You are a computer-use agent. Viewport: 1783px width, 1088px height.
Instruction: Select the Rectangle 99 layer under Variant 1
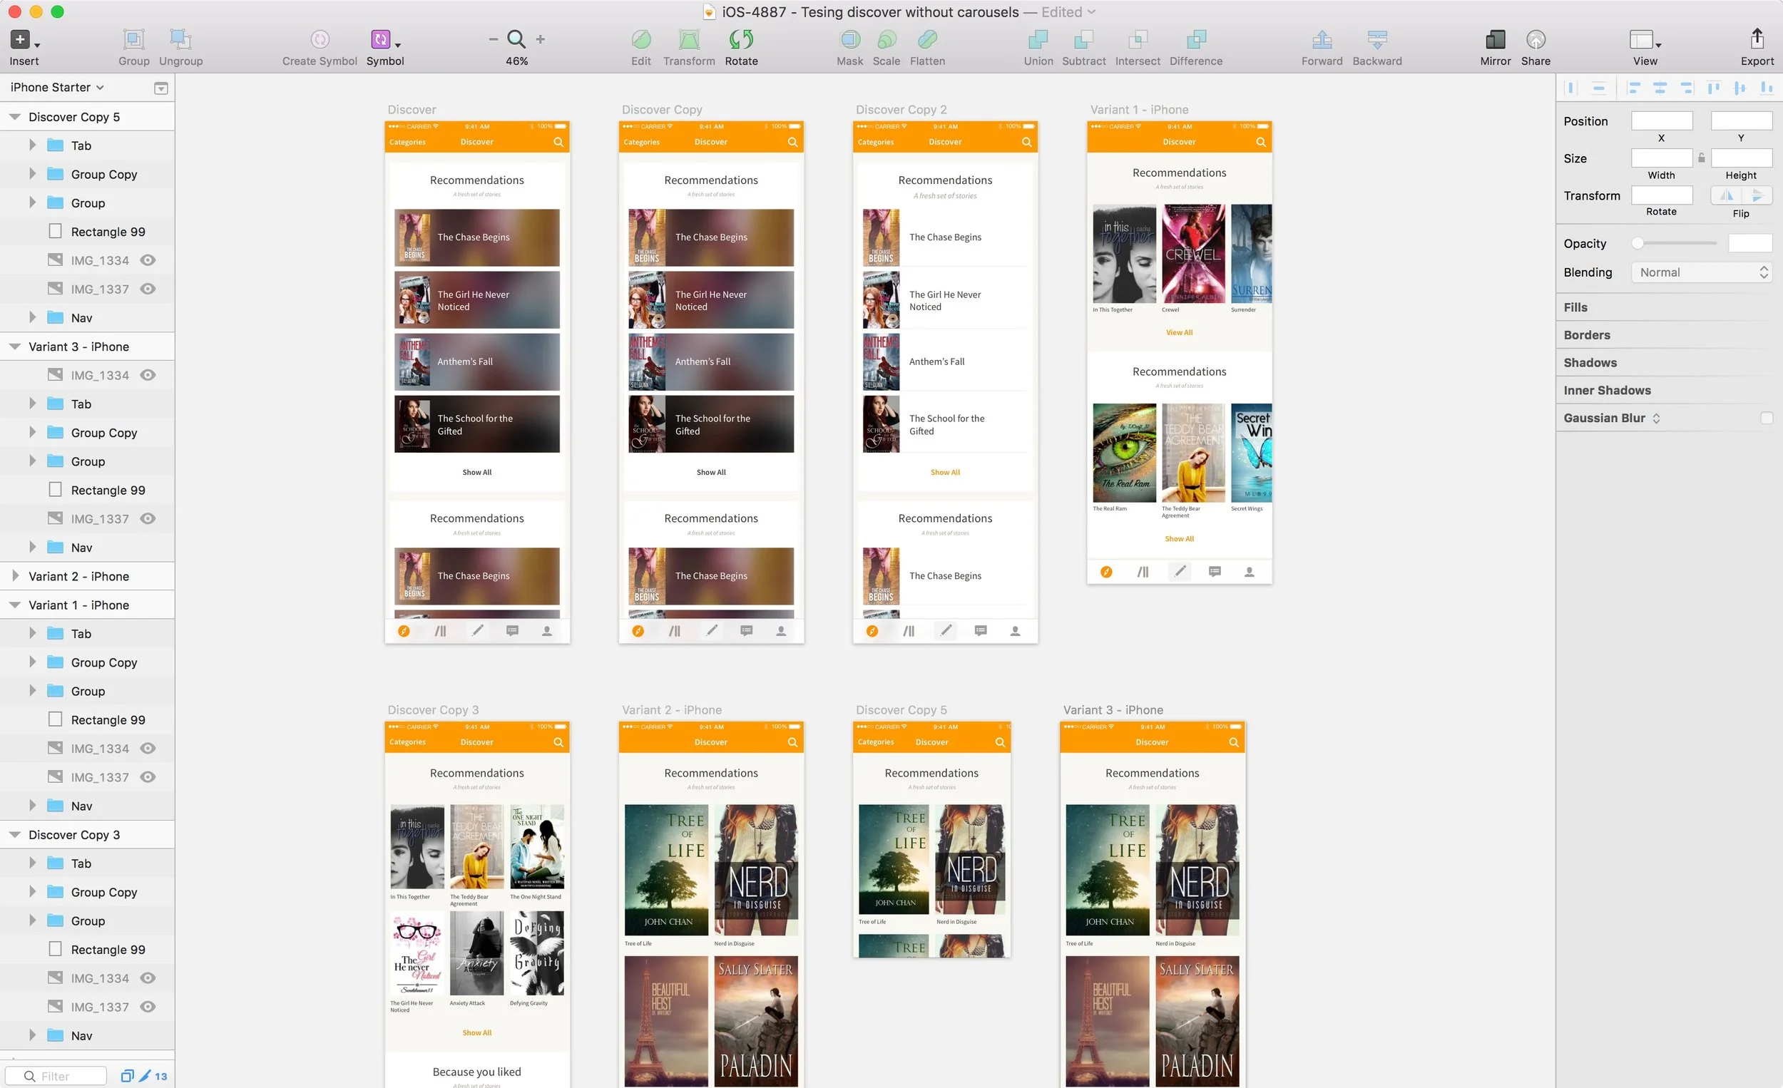[107, 720]
